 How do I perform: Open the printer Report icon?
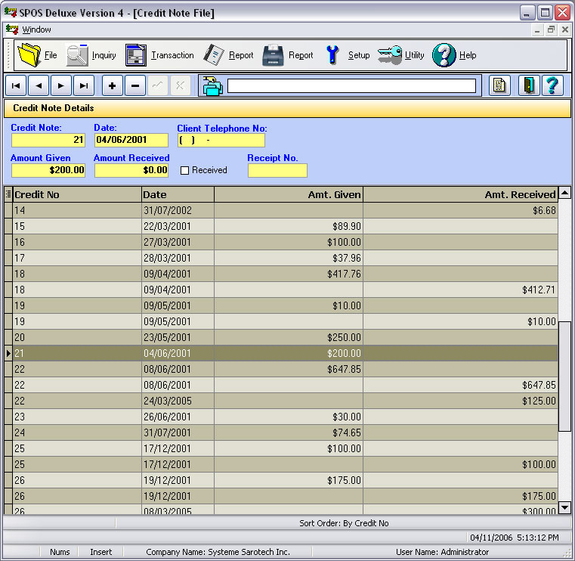click(x=273, y=55)
